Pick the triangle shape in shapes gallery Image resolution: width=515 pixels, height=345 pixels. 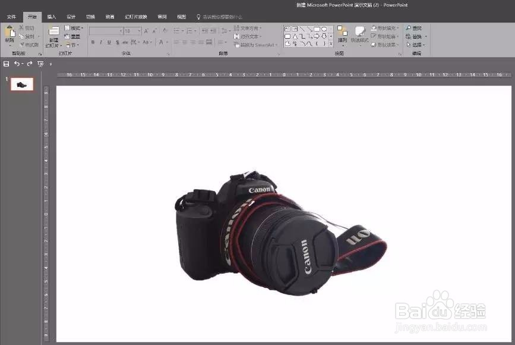pyautogui.click(x=295, y=36)
